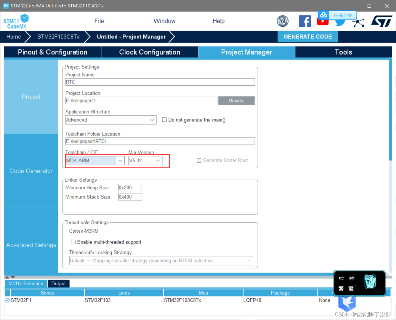Select STM32F1 series cell
Screen dimensions: 396x320
click(47, 300)
